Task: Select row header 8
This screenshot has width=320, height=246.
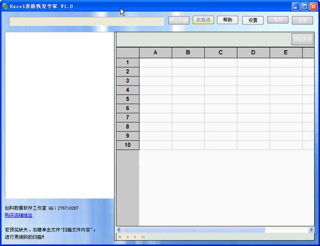Action: pyautogui.click(x=128, y=126)
